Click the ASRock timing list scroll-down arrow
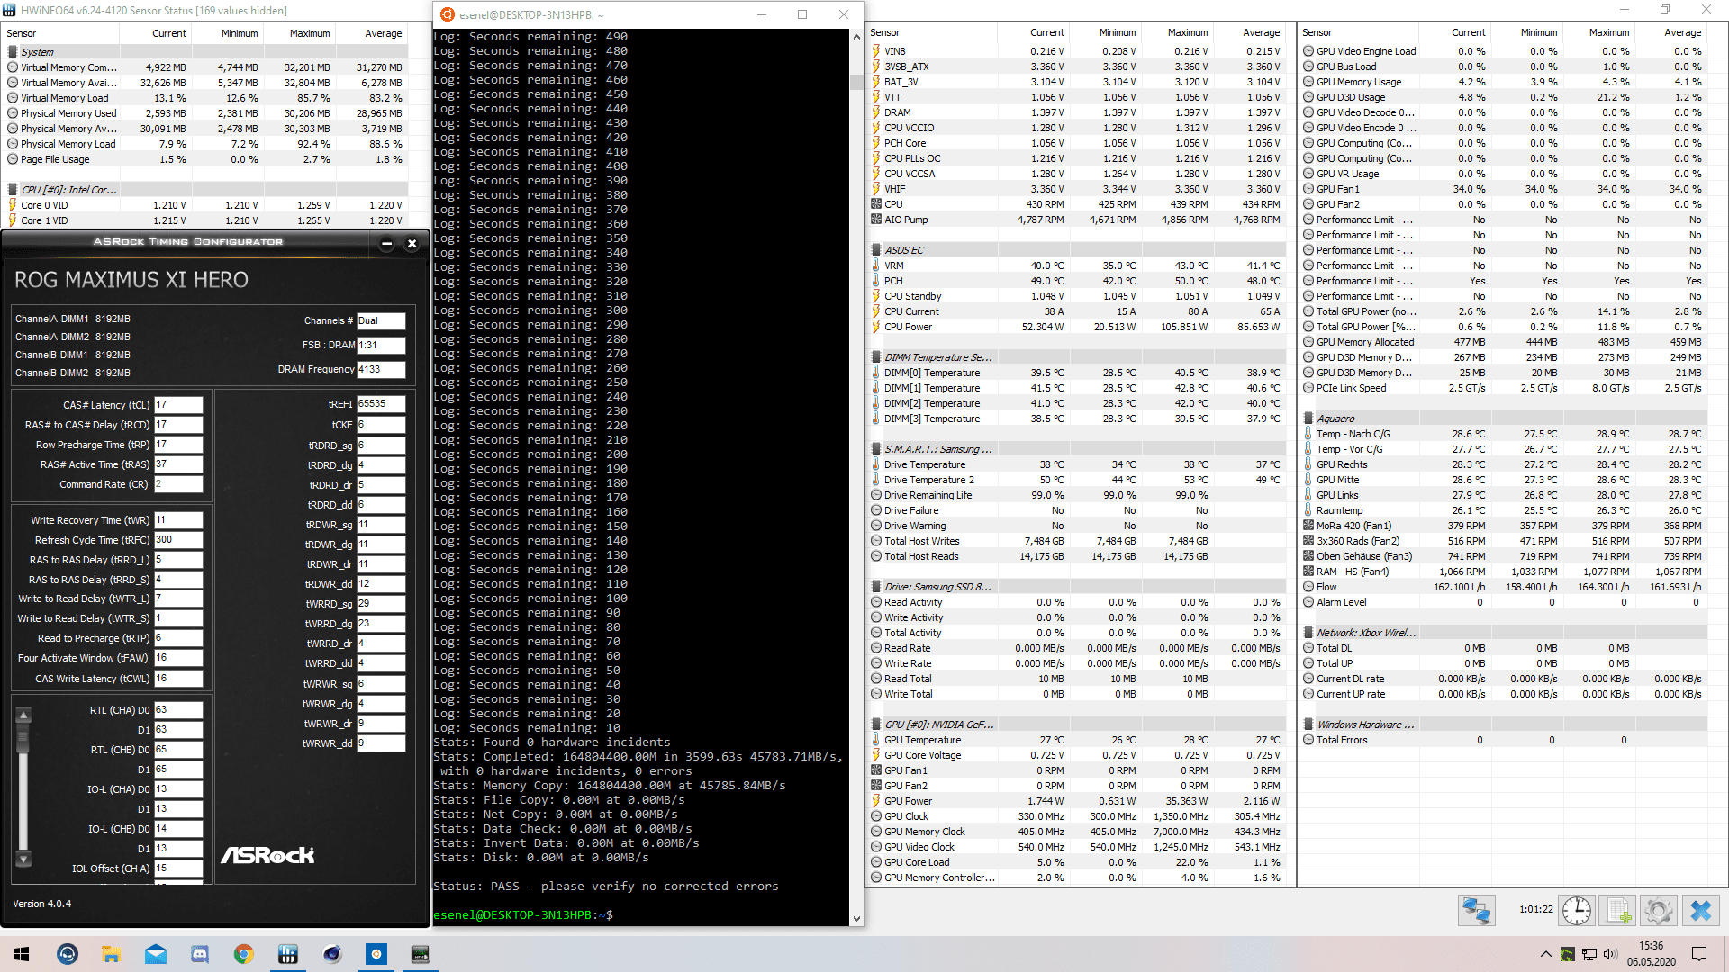The image size is (1729, 972). pos(23,859)
